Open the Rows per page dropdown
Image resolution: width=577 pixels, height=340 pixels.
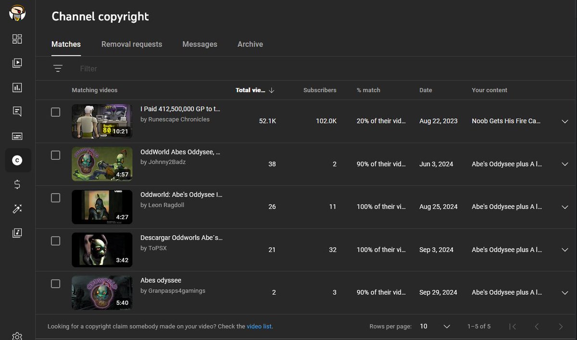pos(435,327)
